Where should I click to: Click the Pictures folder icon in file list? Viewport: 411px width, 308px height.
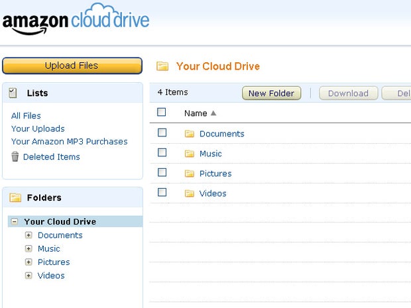(x=190, y=174)
